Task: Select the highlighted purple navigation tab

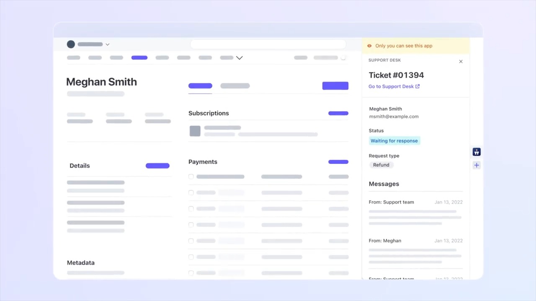Action: pyautogui.click(x=139, y=58)
